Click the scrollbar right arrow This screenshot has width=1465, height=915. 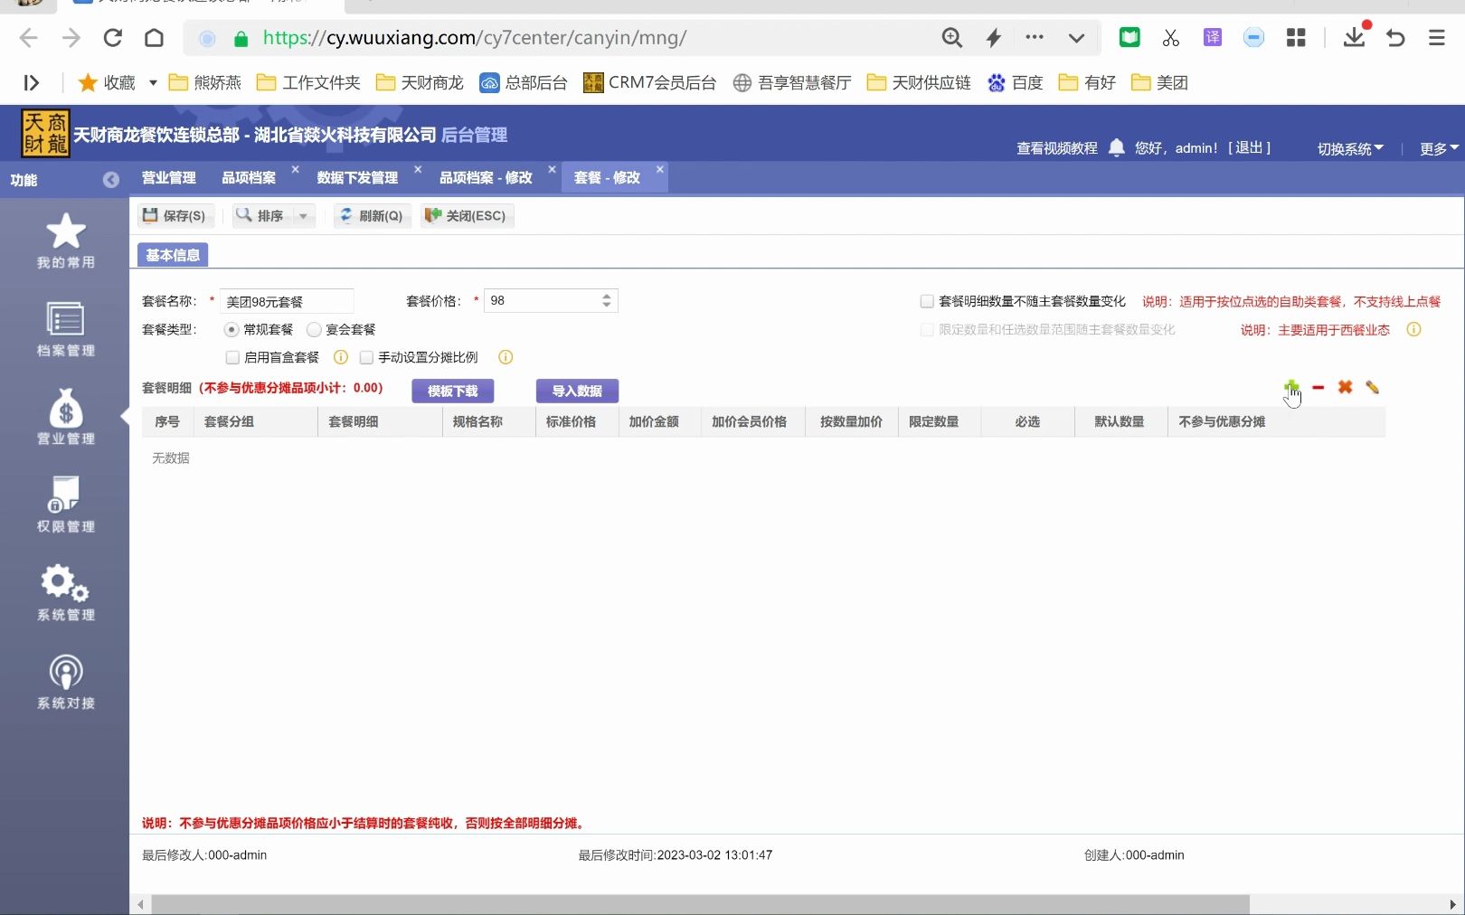click(x=1452, y=904)
